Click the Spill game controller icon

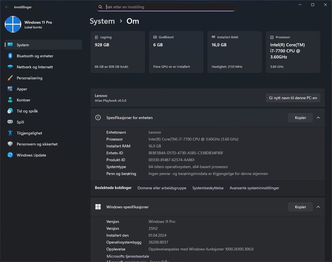(x=10, y=122)
